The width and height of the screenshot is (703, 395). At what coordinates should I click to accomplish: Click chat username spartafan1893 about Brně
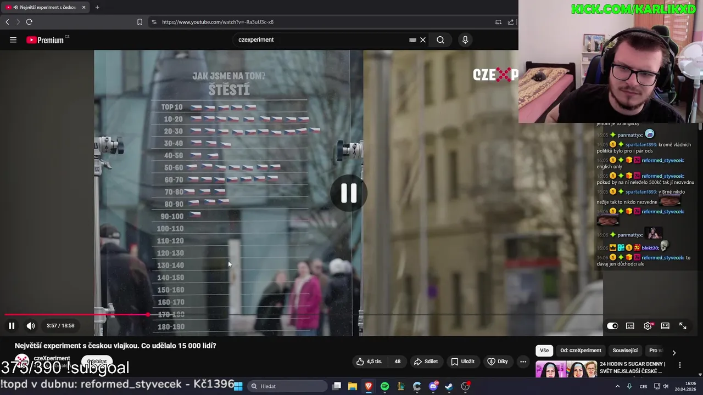tap(641, 192)
